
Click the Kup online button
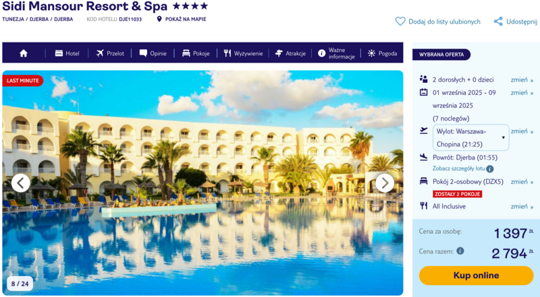coord(476,275)
